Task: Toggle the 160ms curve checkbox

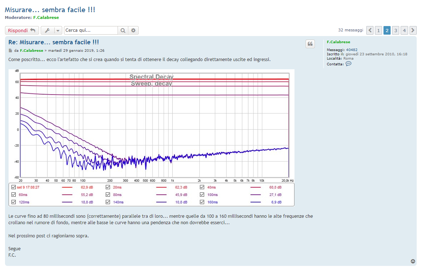Action: [x=202, y=202]
